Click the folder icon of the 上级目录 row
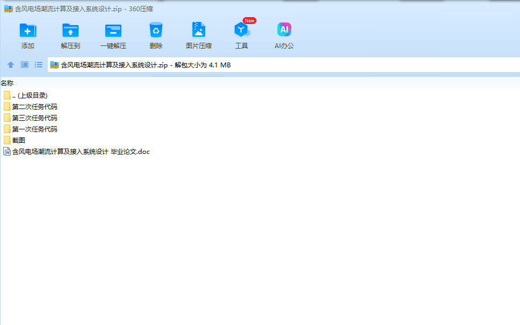 coord(7,96)
